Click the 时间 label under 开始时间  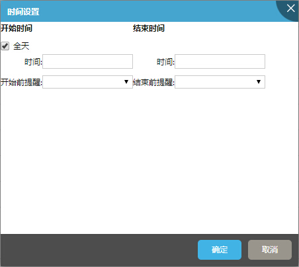tap(33, 62)
